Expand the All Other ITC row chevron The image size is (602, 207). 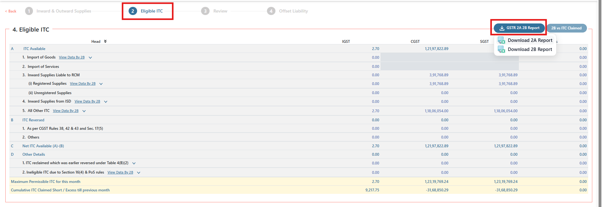[x=84, y=111]
